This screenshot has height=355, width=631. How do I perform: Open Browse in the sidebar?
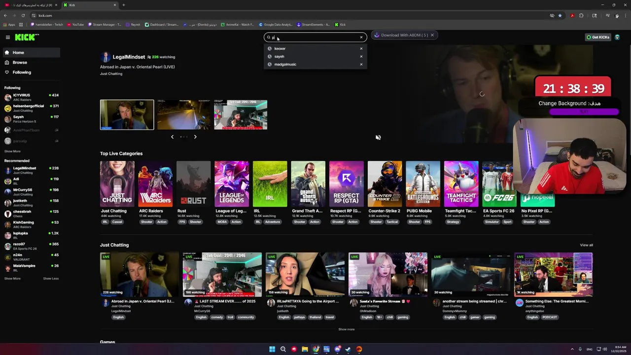[31, 62]
